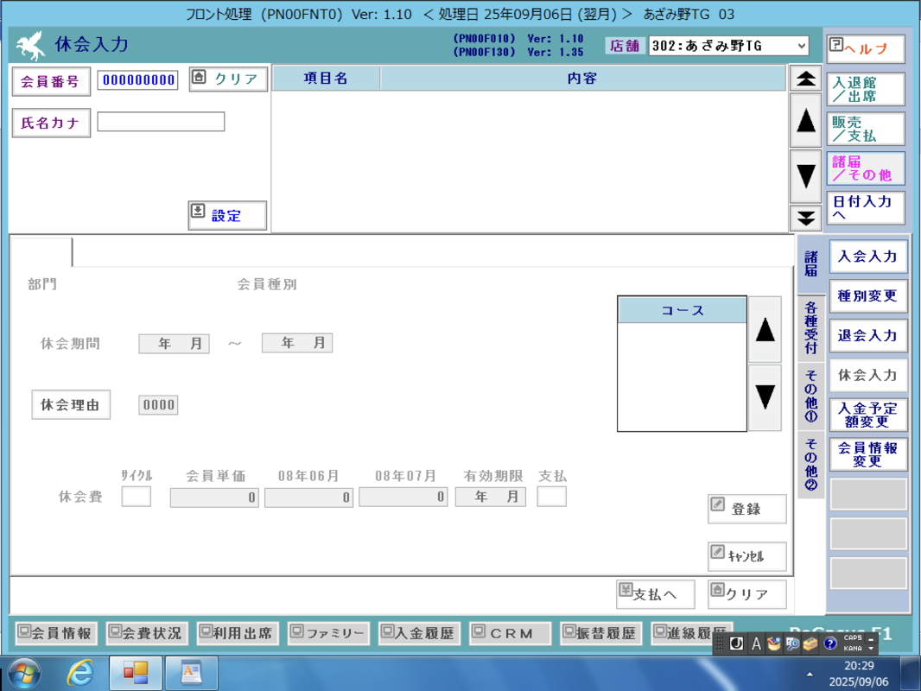Click the コース list up arrow
This screenshot has height=691, width=921.
click(765, 330)
